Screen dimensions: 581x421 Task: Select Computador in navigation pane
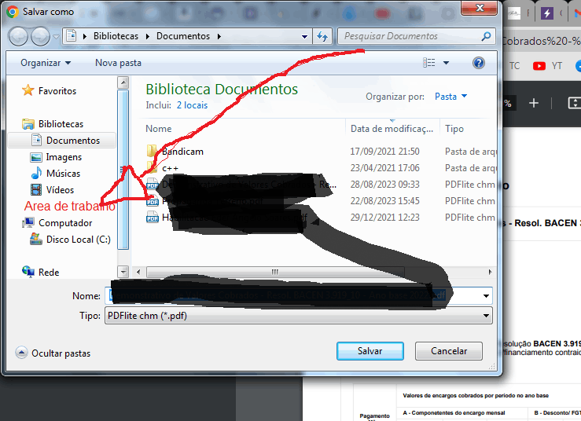tap(65, 223)
